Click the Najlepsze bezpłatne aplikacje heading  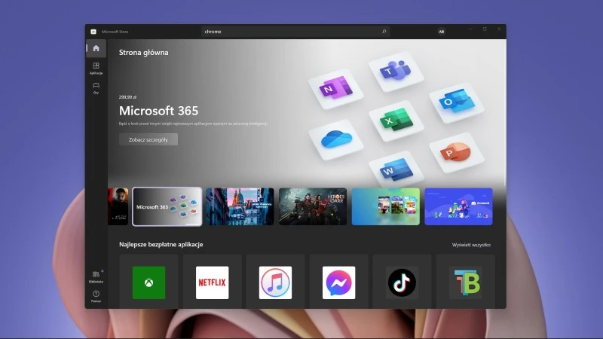[161, 244]
